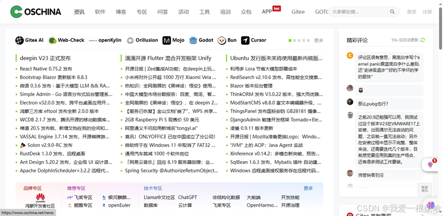
Task: Open the 众包 menu
Action: coord(246,12)
